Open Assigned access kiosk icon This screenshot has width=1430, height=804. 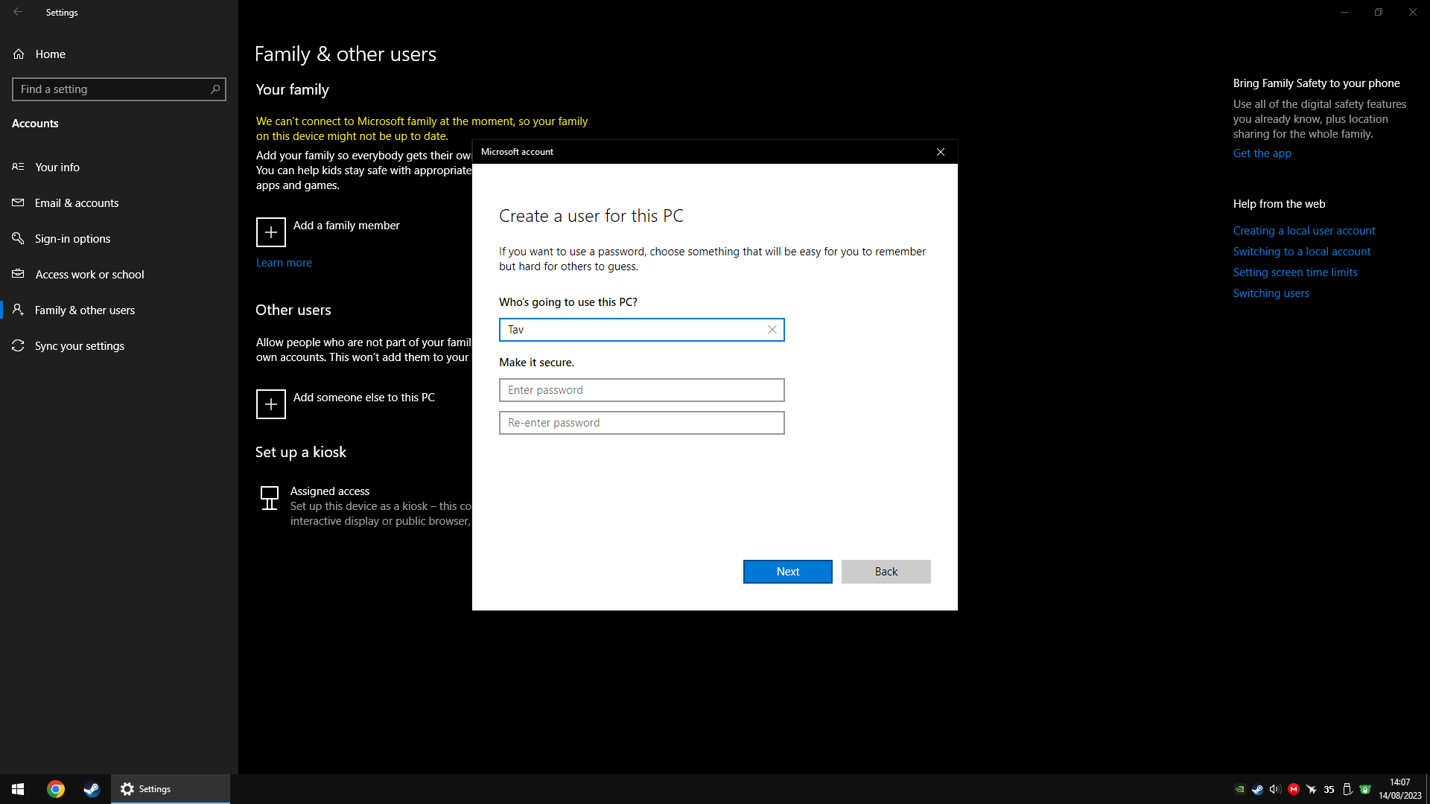(270, 498)
